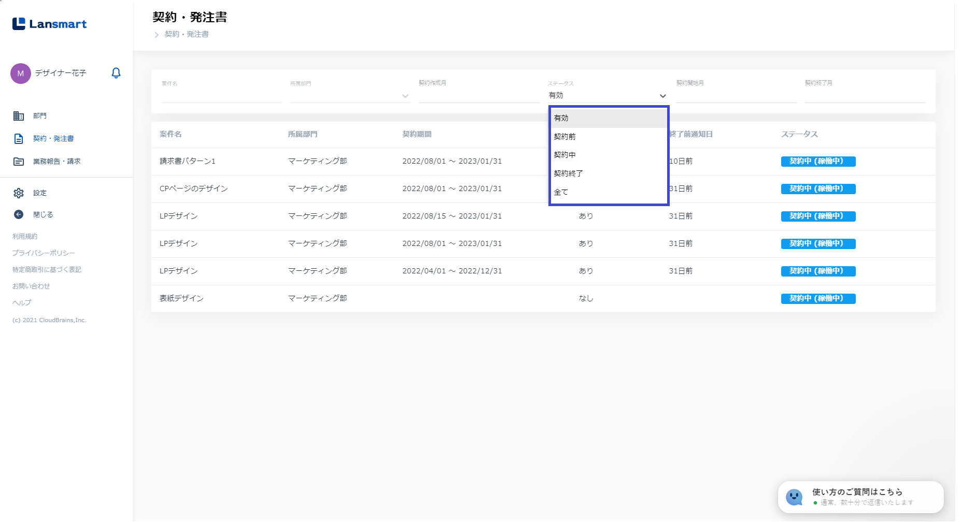Click the 案件名 column header

pos(171,134)
